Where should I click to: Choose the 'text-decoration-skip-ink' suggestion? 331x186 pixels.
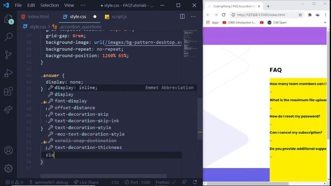(x=122, y=121)
